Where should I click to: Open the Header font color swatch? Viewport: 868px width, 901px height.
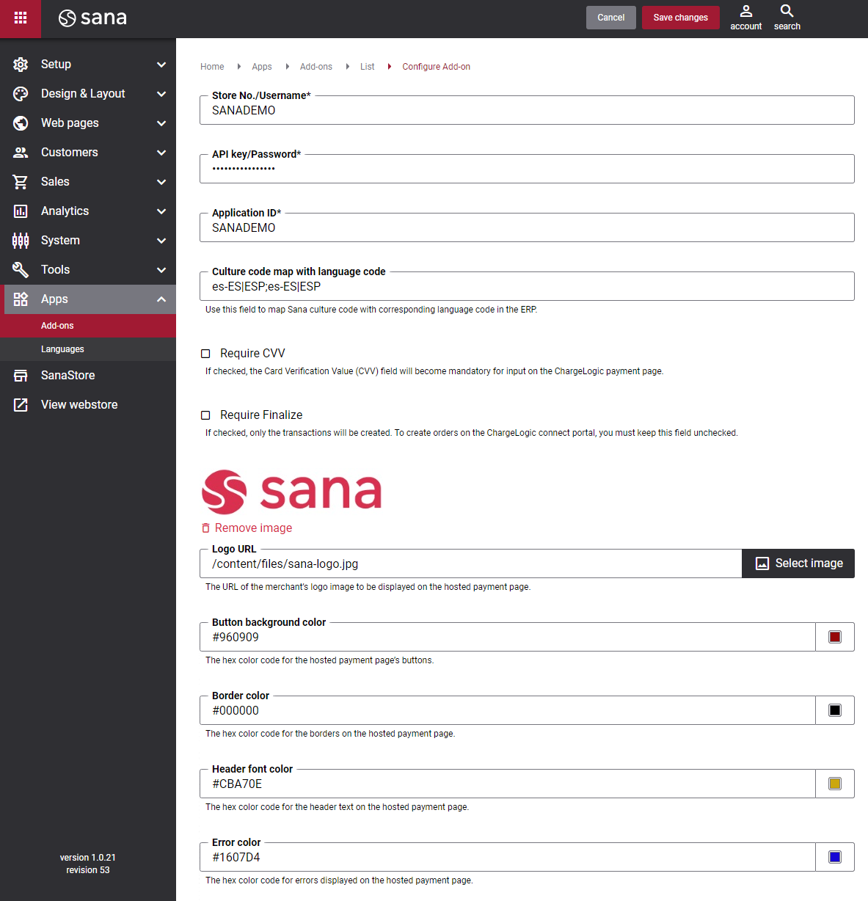tap(835, 784)
